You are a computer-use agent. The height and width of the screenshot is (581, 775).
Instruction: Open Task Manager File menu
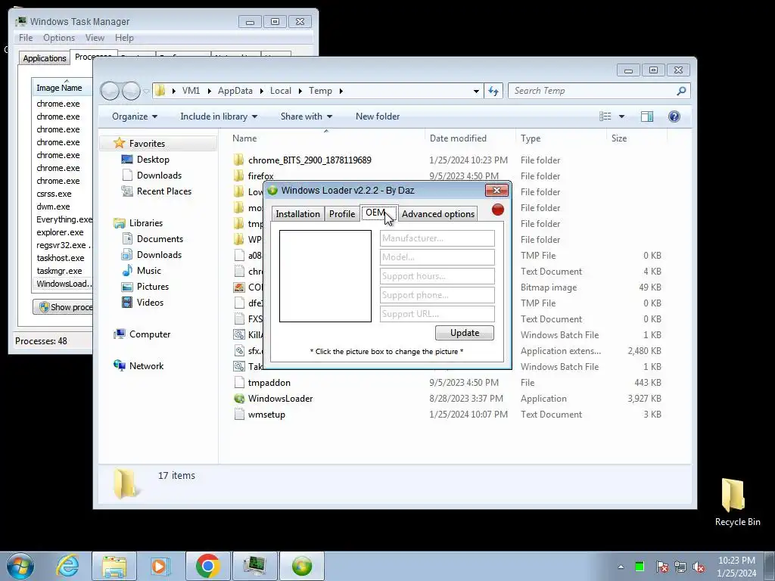click(x=26, y=38)
